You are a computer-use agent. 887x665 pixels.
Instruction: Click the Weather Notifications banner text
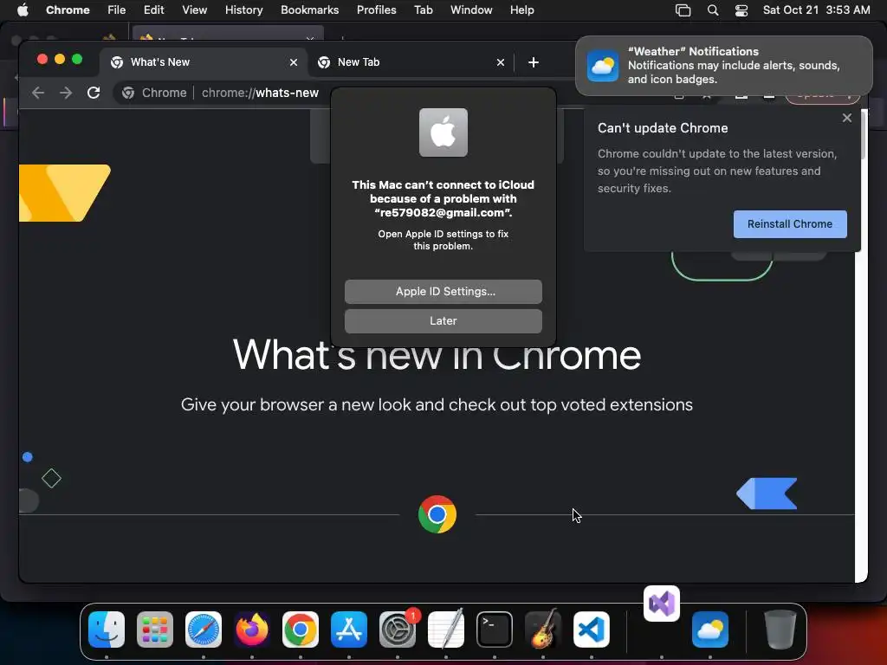[x=733, y=66]
